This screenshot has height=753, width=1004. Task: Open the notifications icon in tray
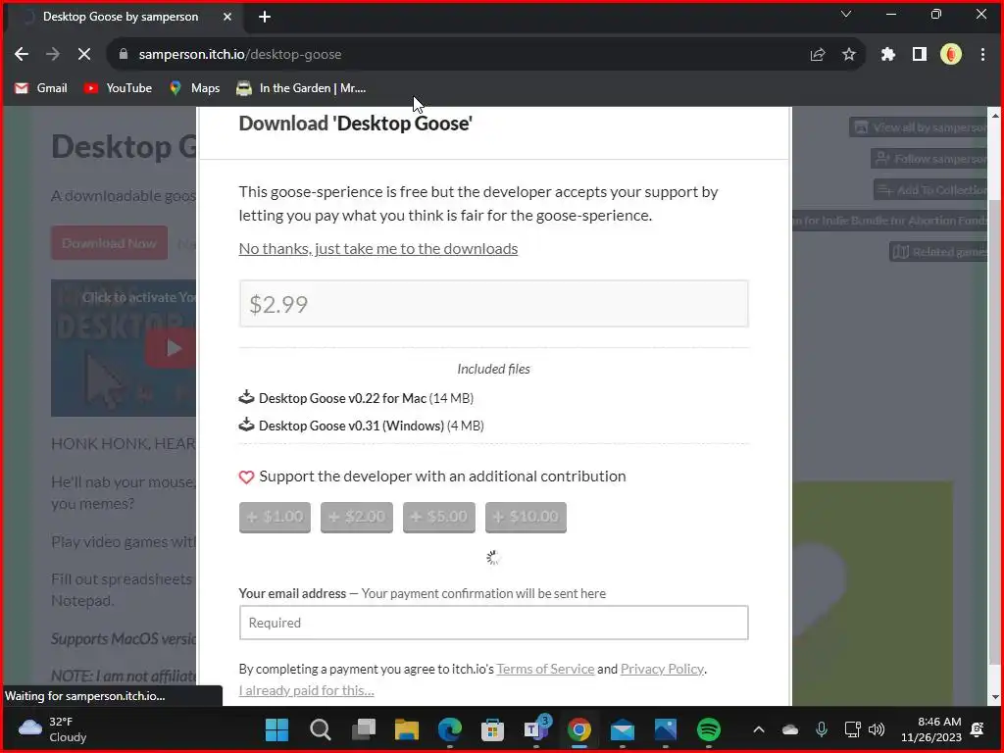[x=978, y=729]
